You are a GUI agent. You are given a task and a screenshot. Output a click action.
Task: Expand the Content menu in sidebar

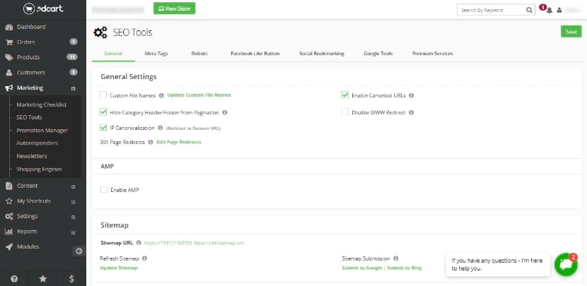click(74, 186)
